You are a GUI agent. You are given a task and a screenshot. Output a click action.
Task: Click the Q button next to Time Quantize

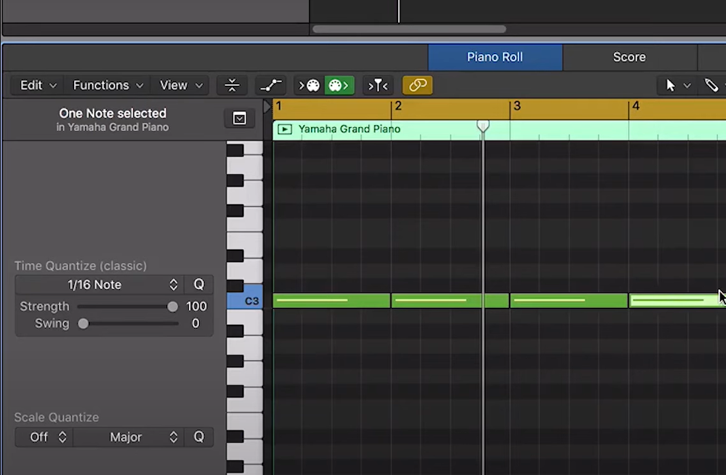coord(199,284)
